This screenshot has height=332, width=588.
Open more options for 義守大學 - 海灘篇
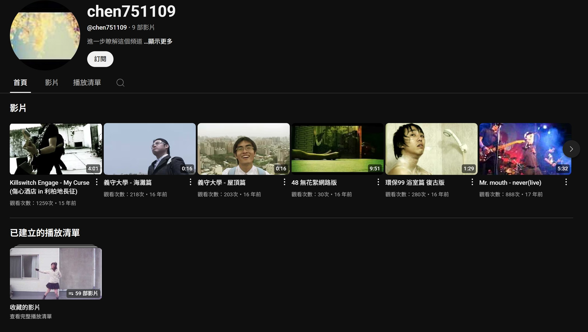pyautogui.click(x=191, y=182)
